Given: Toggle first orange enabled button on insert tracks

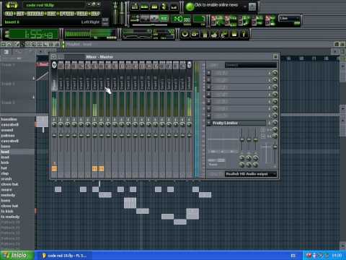Looking at the screenshot, I should 94,169.
